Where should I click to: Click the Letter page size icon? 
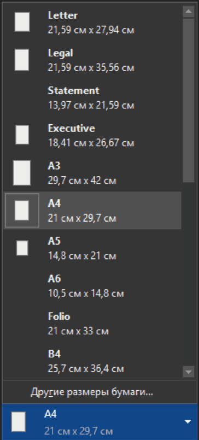pyautogui.click(x=22, y=21)
